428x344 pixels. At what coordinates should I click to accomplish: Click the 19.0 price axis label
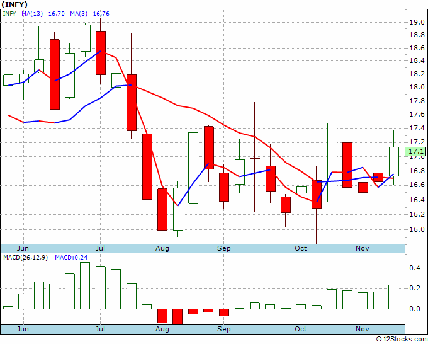pyautogui.click(x=417, y=23)
